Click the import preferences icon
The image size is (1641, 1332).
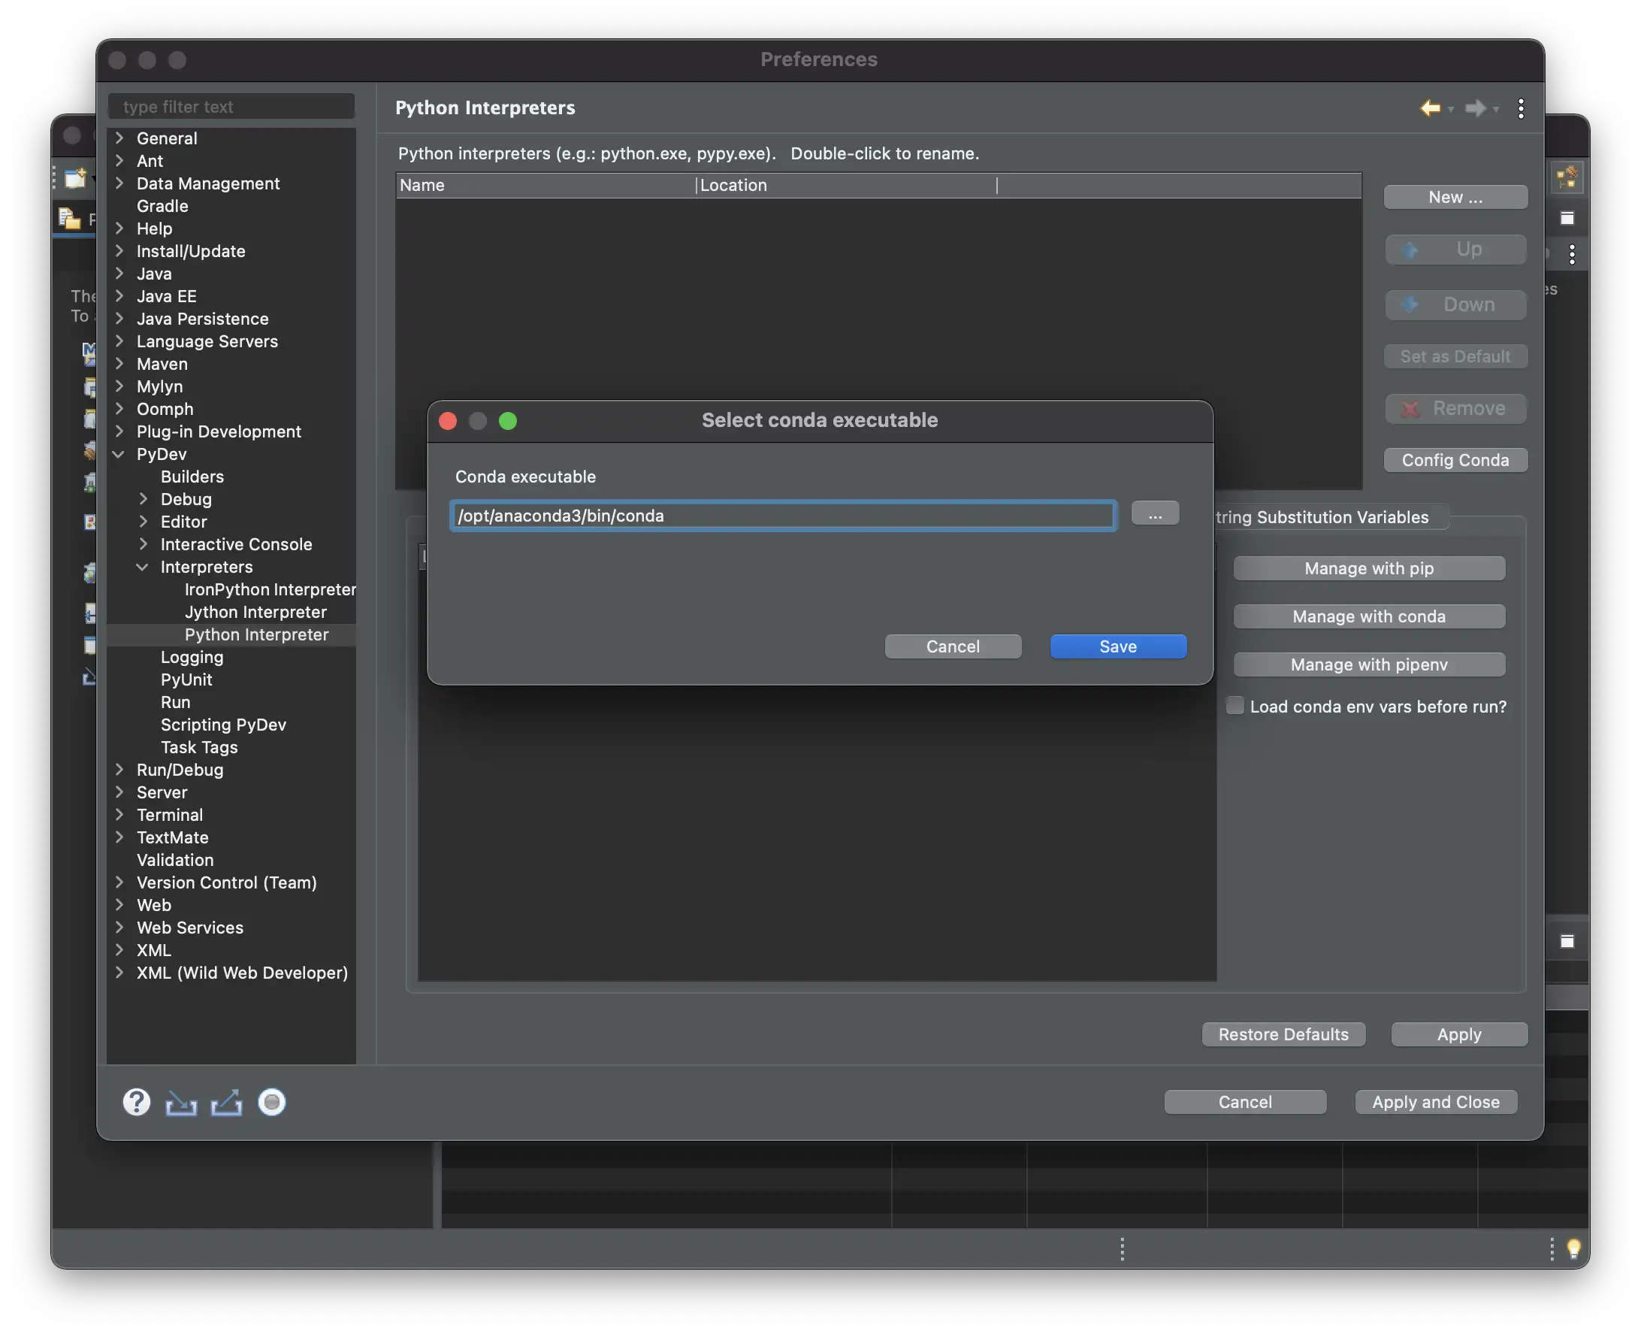point(181,1103)
